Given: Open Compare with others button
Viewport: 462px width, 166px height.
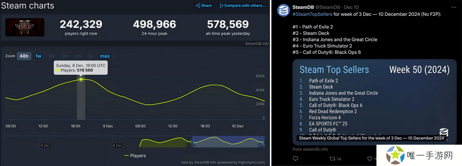Looking at the screenshot, I should [243, 5].
